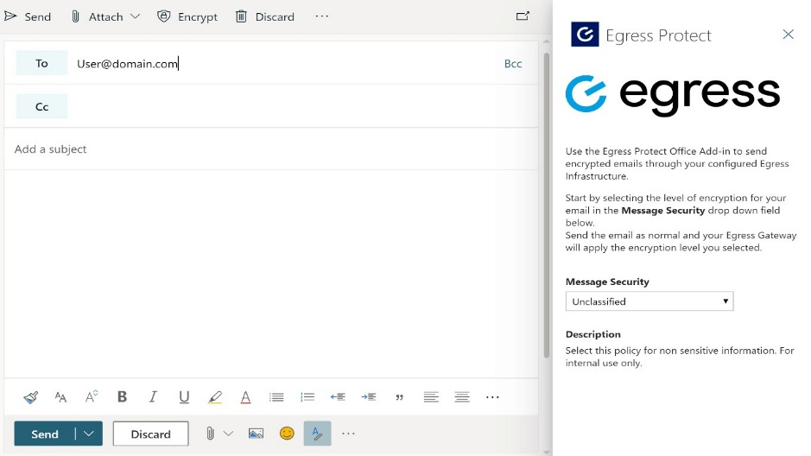The height and width of the screenshot is (456, 811).
Task: Apply bulleted list formatting
Action: pyautogui.click(x=276, y=397)
